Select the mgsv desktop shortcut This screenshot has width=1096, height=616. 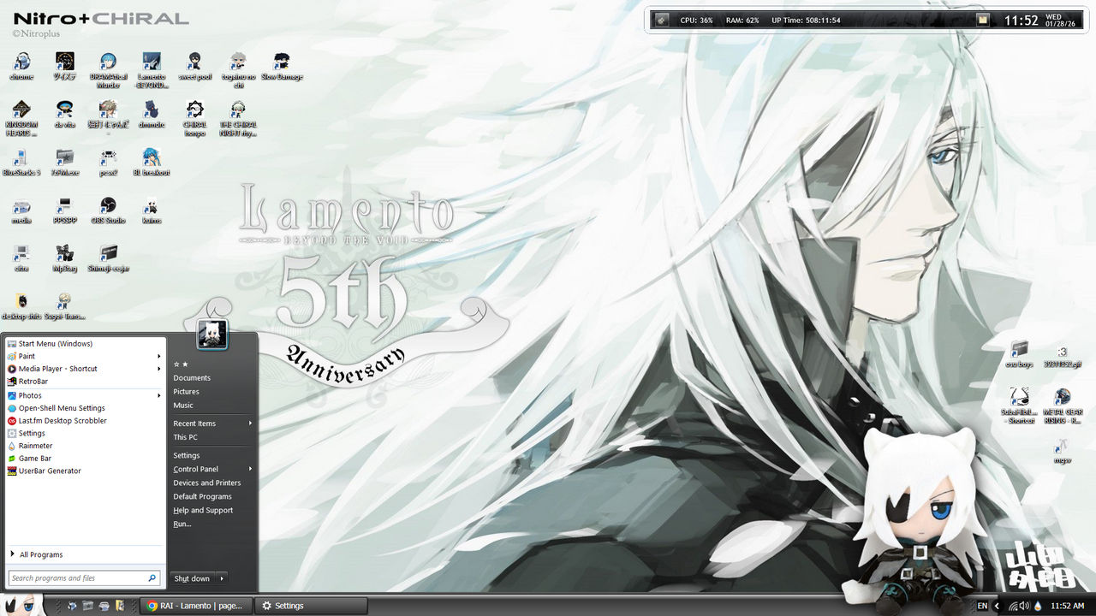pos(1063,450)
